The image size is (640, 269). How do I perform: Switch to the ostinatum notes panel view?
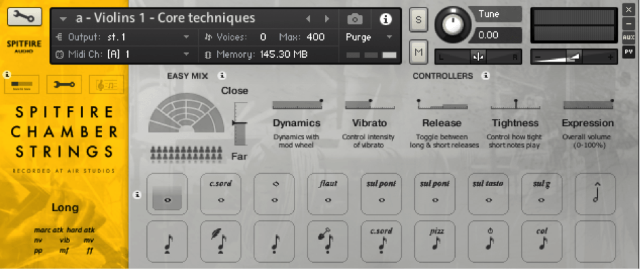(106, 84)
